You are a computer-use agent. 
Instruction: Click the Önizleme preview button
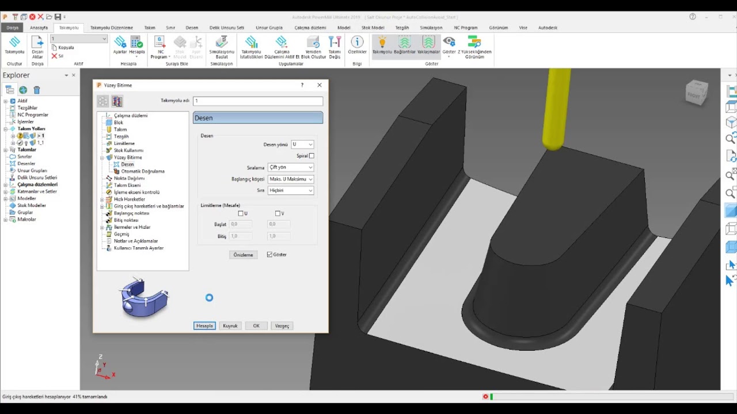pyautogui.click(x=244, y=255)
